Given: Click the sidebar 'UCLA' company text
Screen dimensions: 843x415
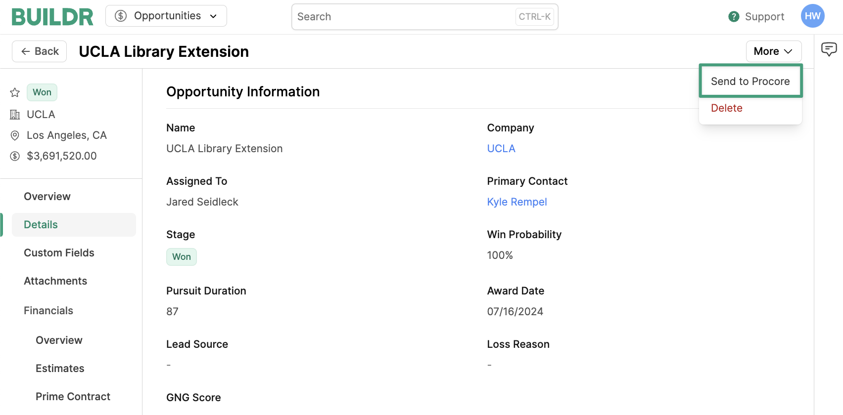Looking at the screenshot, I should click(x=41, y=115).
